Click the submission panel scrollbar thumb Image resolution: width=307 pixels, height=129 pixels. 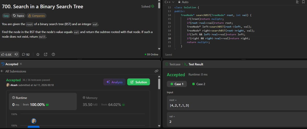click(x=159, y=84)
